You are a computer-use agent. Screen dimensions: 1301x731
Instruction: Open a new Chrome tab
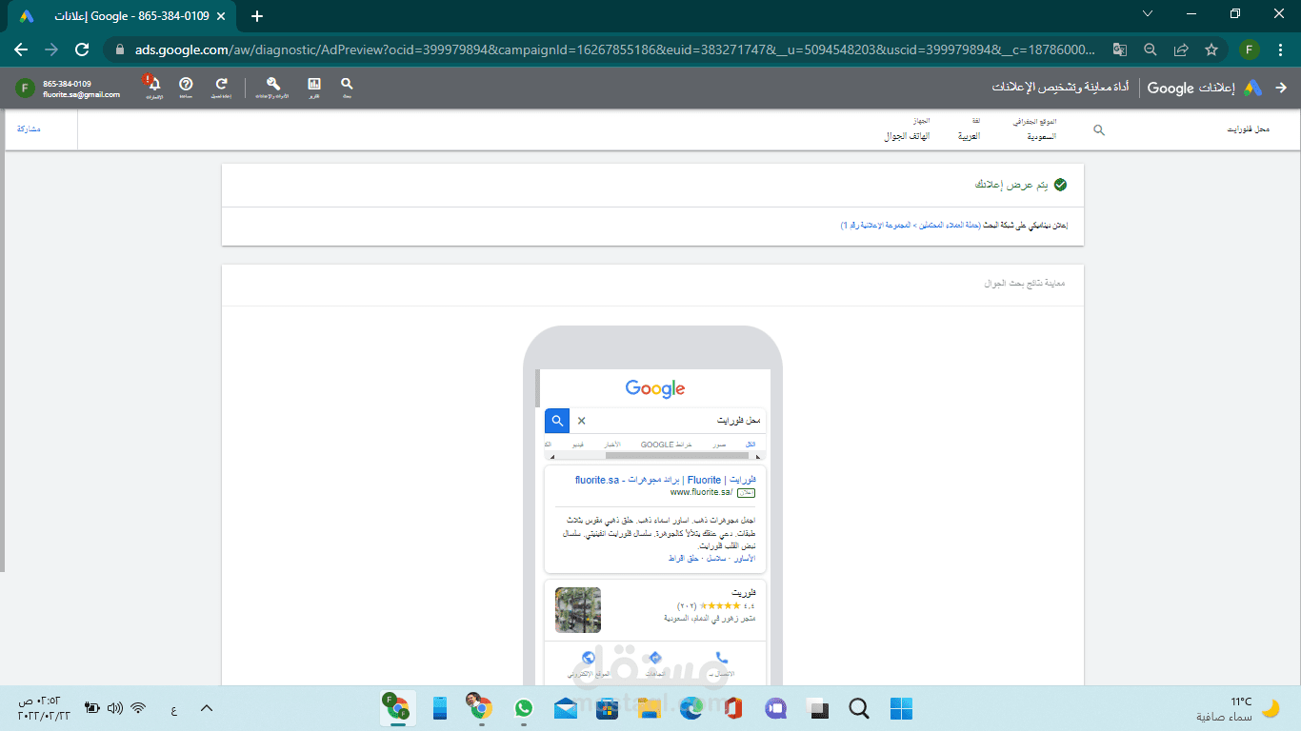[257, 16]
